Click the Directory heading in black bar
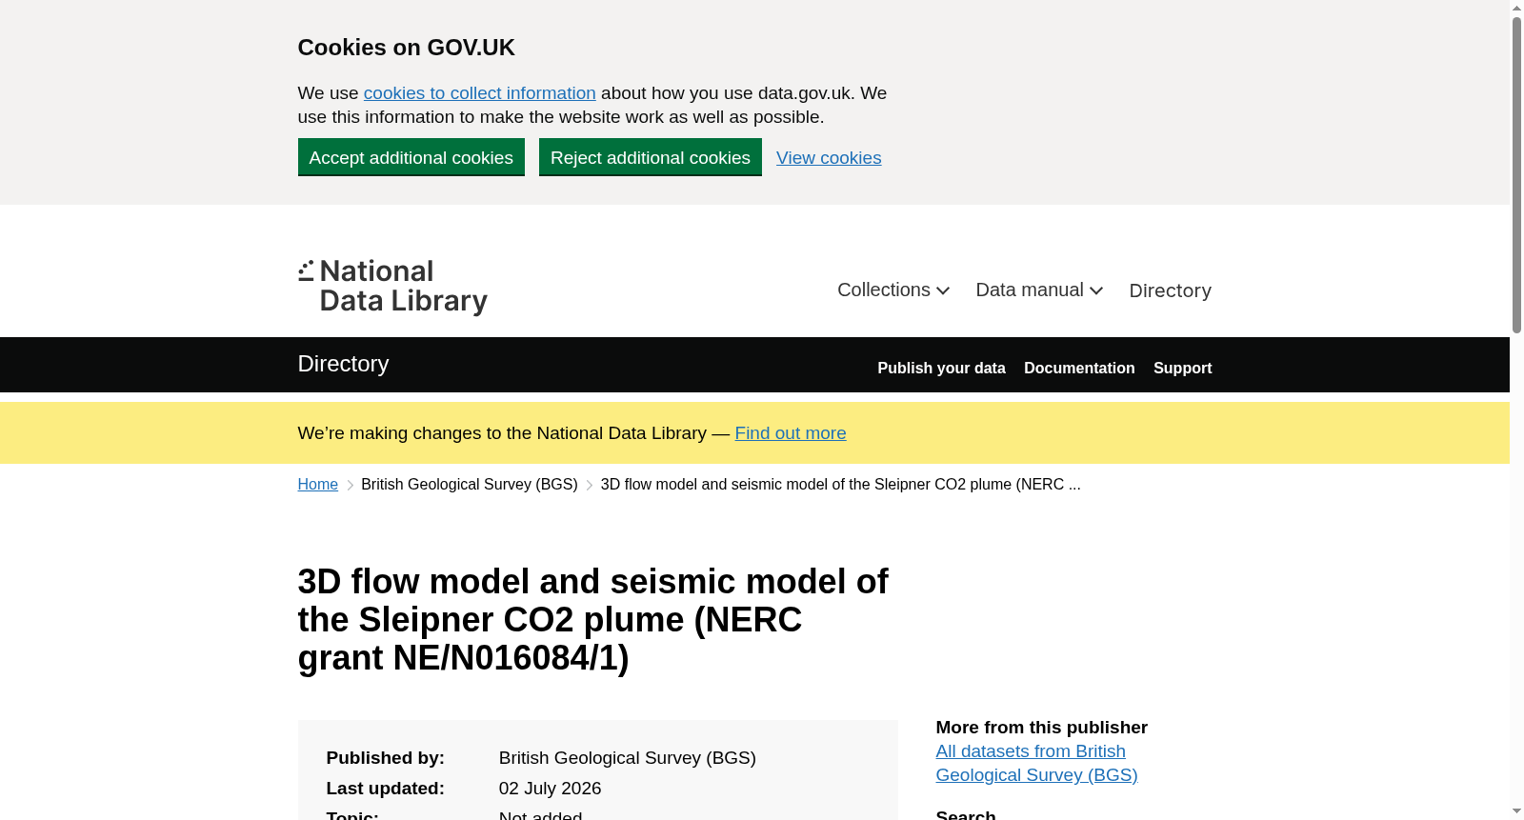 tap(343, 364)
